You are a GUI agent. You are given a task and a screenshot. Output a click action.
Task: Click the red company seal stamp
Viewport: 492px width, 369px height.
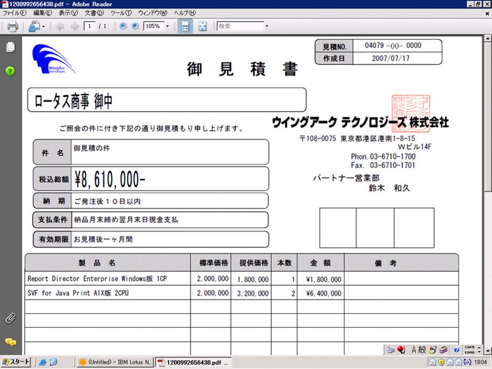[x=411, y=114]
